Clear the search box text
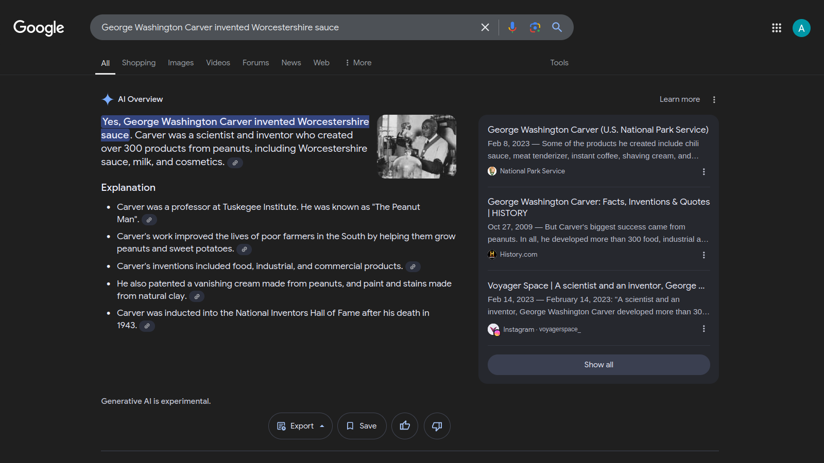The height and width of the screenshot is (463, 824). point(485,27)
